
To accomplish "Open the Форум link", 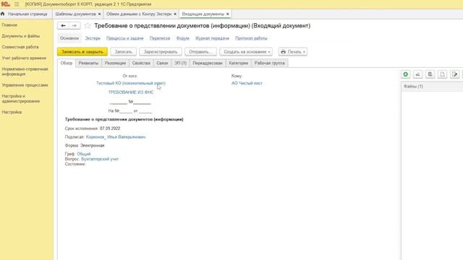I will 182,38.
